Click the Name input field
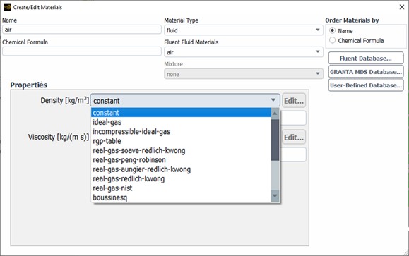The height and width of the screenshot is (256, 409). [x=82, y=30]
